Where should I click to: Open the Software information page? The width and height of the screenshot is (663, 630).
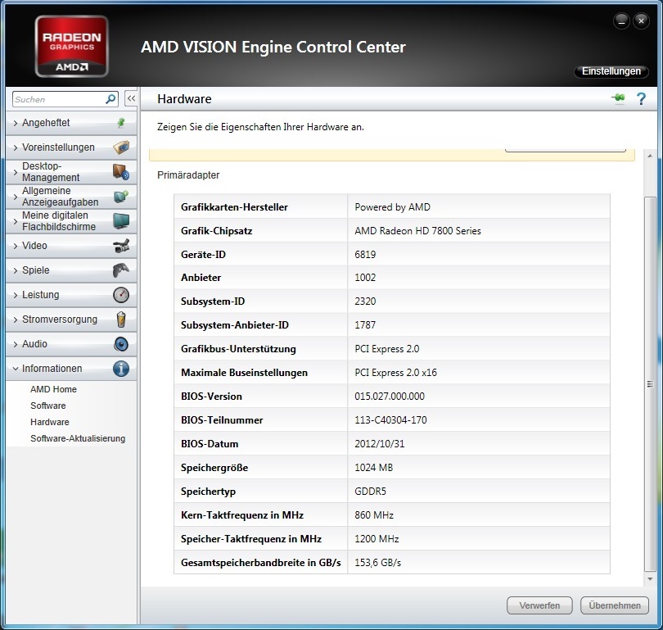47,406
